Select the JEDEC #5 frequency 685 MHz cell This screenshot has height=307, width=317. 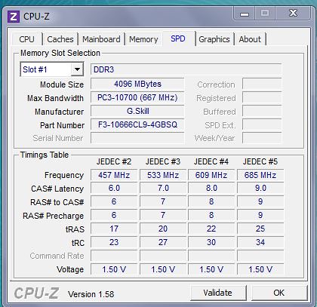click(x=260, y=175)
